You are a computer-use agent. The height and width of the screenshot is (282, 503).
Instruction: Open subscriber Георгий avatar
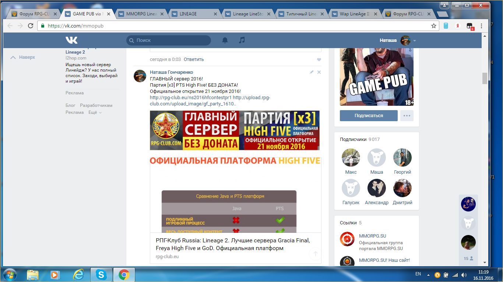point(402,158)
